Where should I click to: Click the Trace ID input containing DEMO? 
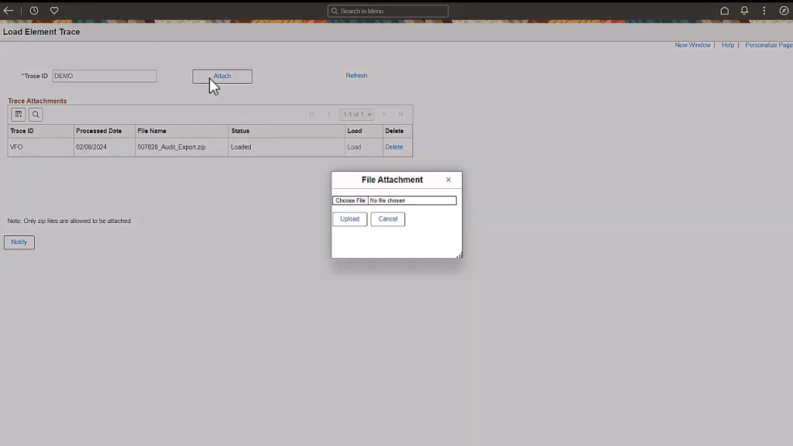(x=104, y=76)
